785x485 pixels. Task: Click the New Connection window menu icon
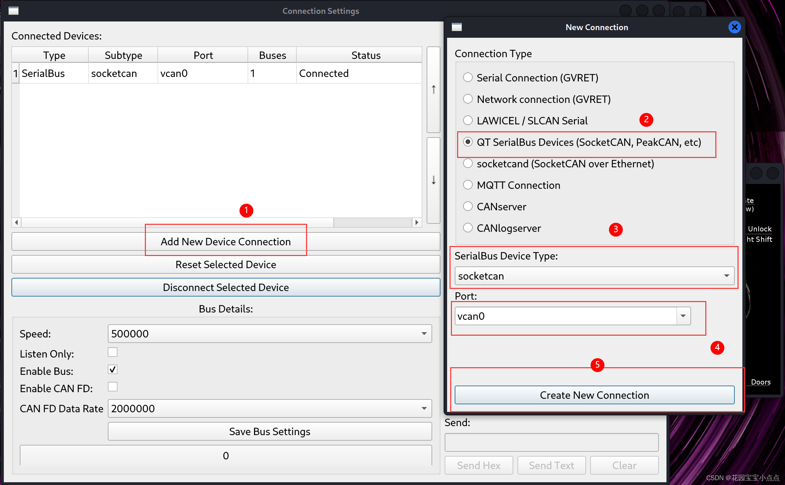457,27
